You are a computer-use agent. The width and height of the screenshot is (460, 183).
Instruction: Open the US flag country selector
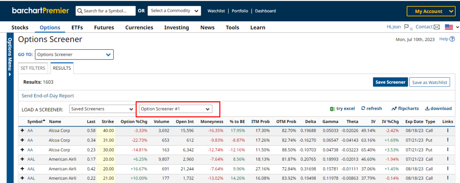(452, 27)
